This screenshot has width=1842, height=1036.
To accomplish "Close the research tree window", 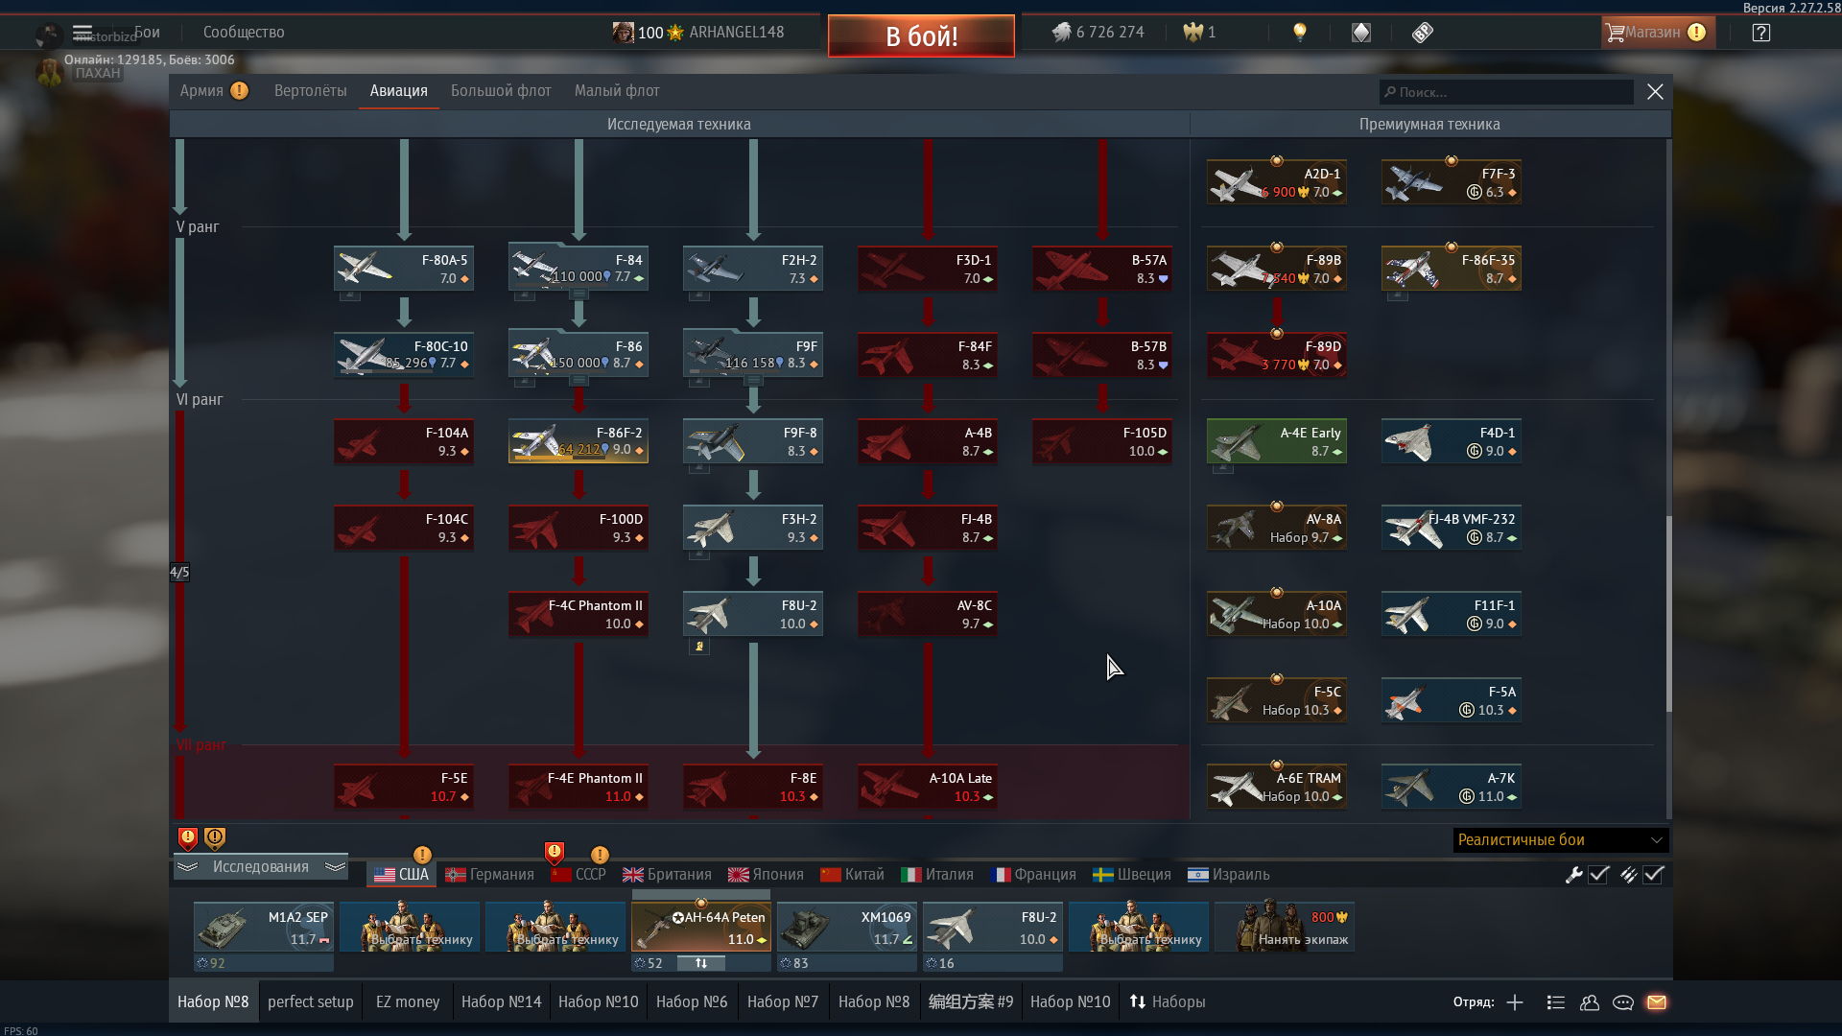I will click(x=1655, y=91).
